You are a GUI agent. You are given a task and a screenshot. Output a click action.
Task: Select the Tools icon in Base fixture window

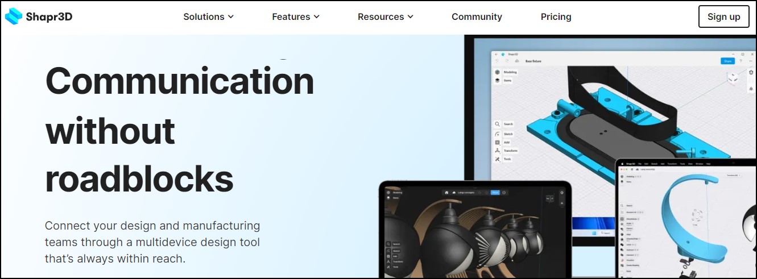pos(497,159)
